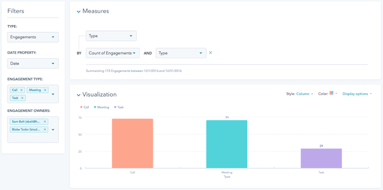Open the chart Color palette swatch
The width and height of the screenshot is (383, 190).
click(331, 93)
